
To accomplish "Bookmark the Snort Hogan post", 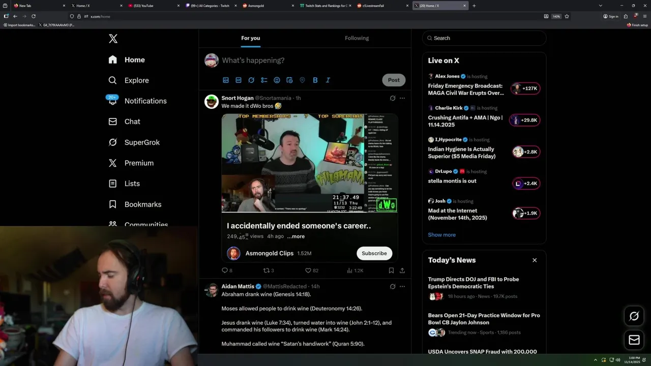I will (391, 270).
